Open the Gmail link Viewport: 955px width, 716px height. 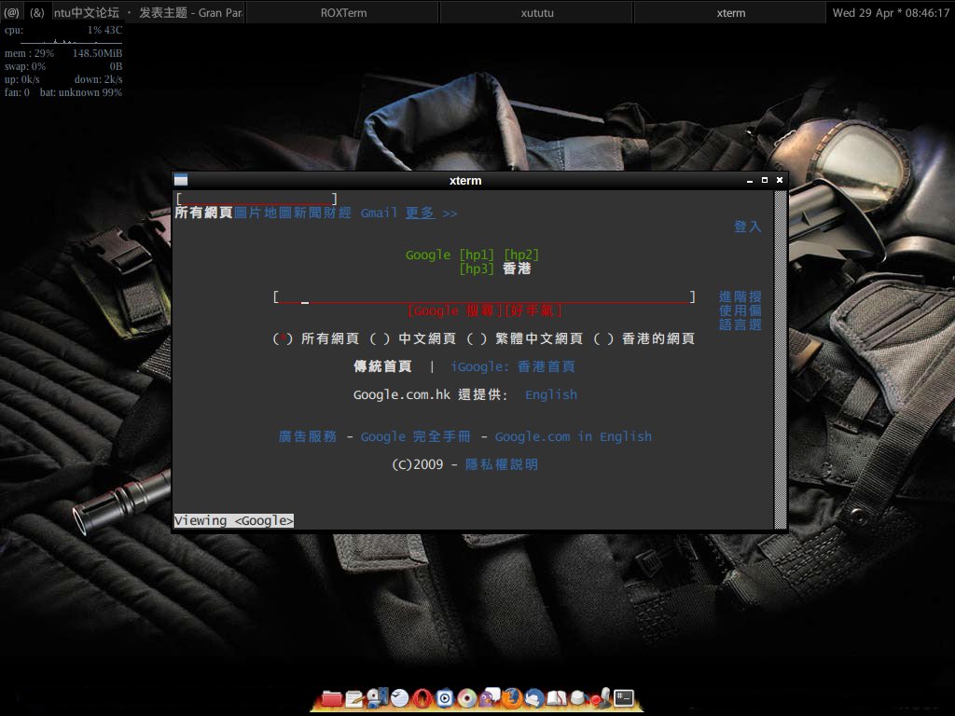tap(379, 213)
